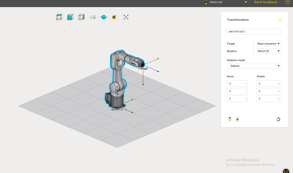Viewport: 293px width, 173px height.
Task: Select the measuring tape tool
Action: [115, 17]
